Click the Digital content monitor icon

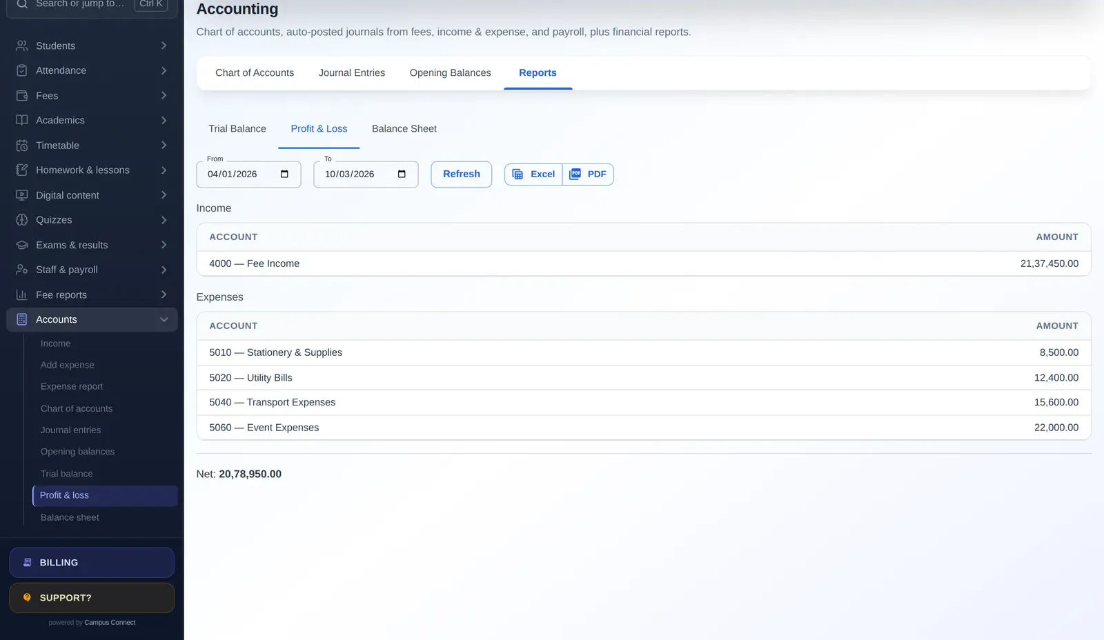[22, 195]
